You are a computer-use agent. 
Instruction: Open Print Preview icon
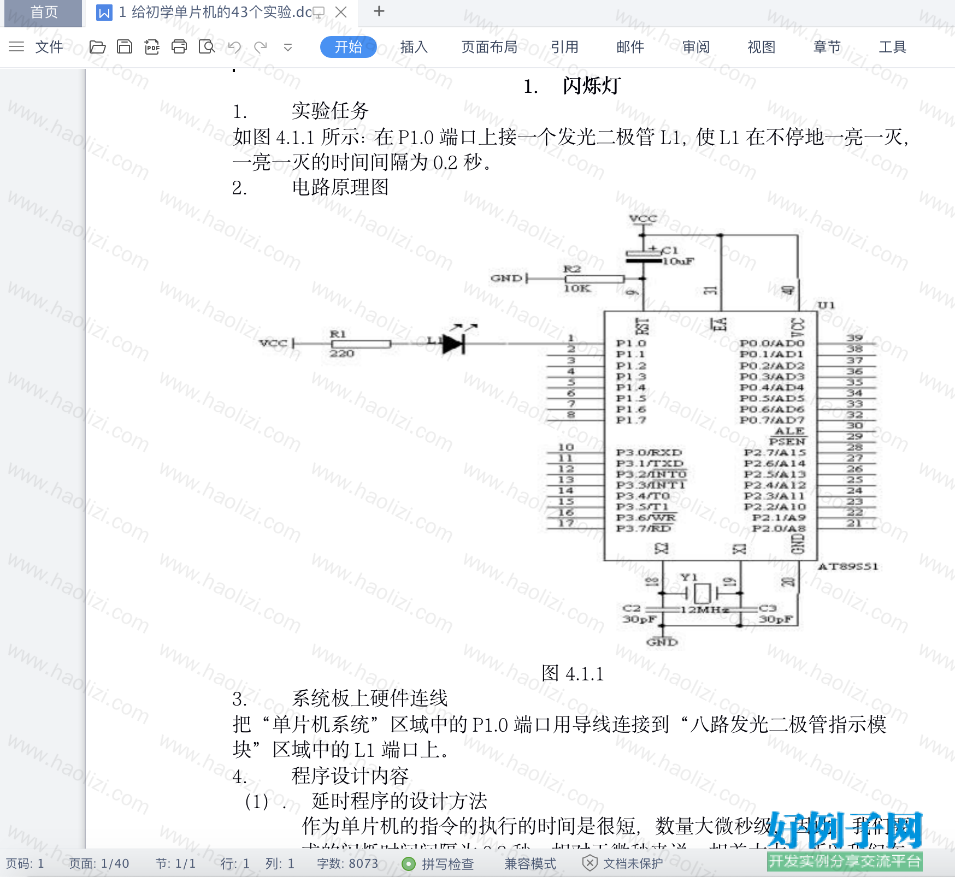[207, 47]
